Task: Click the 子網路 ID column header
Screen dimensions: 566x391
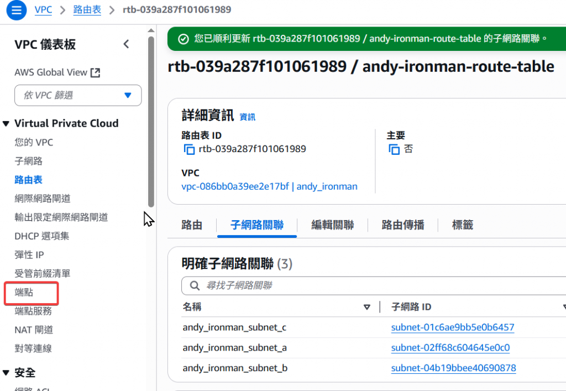Action: coord(411,307)
